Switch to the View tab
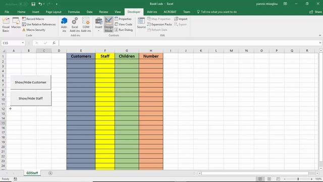 pos(118,12)
